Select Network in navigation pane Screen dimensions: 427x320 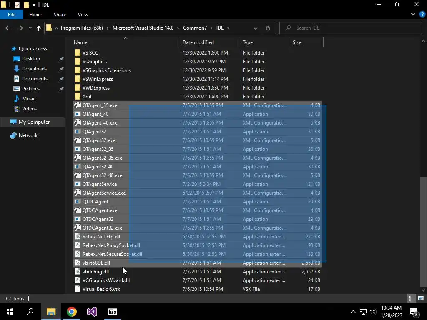point(28,135)
